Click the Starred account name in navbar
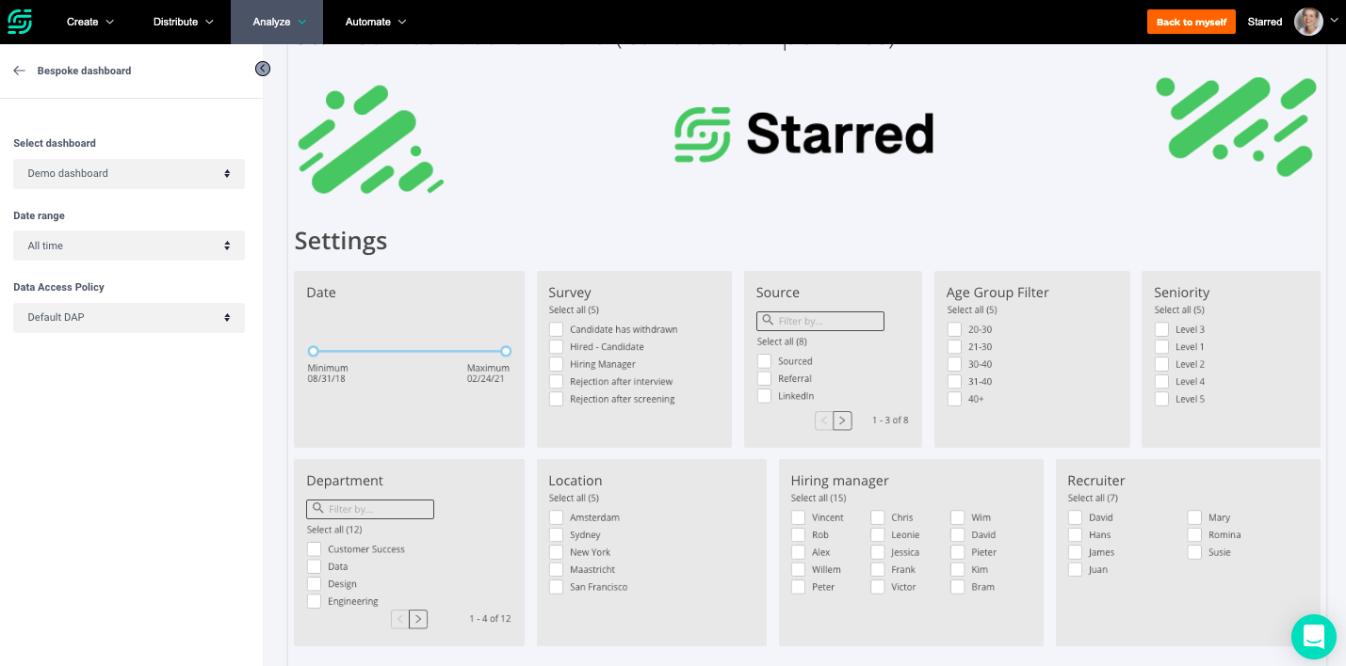The width and height of the screenshot is (1346, 666). [x=1264, y=22]
